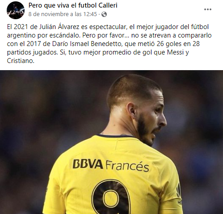Click the BBVA Francés sponsor logo on jersey
This screenshot has height=214, width=223.
(x=111, y=165)
